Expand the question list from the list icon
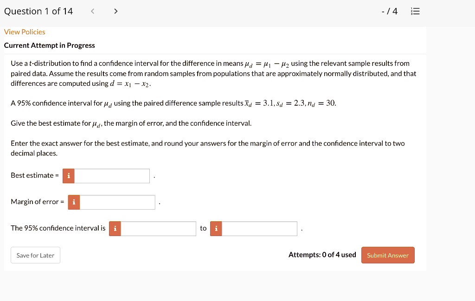 click(415, 11)
